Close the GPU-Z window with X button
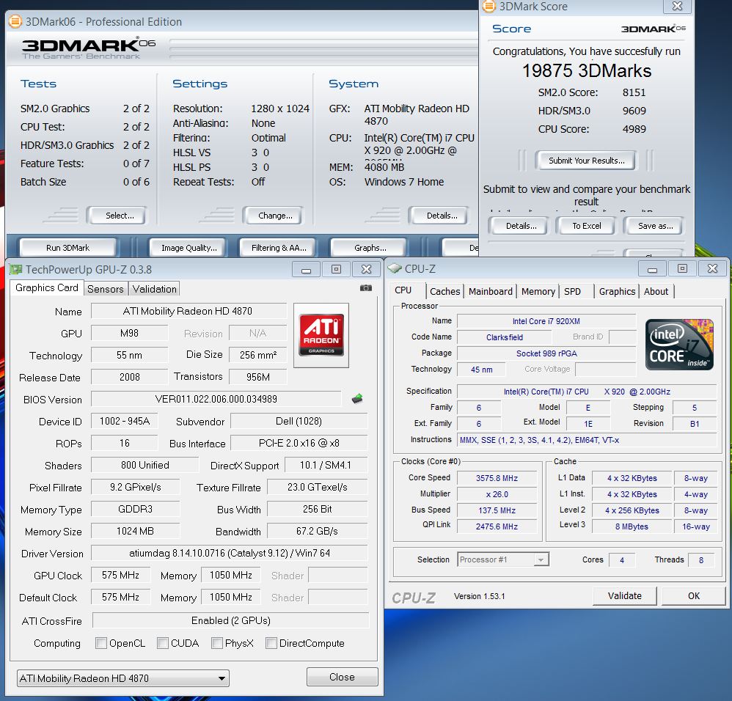 [x=366, y=269]
